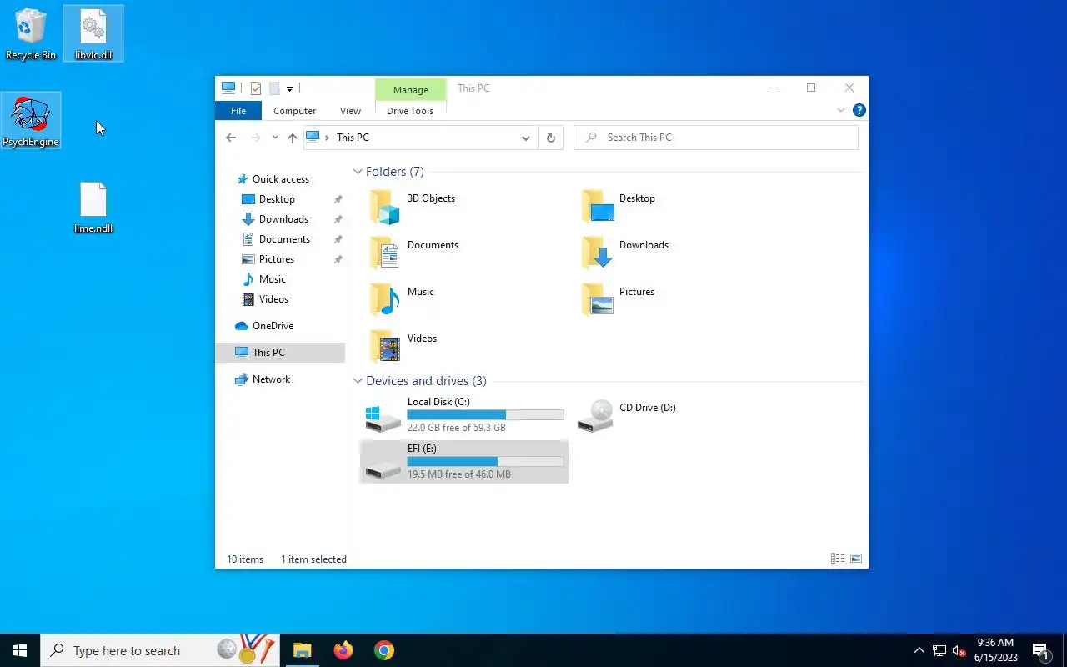Click the Search This PC field

(716, 138)
